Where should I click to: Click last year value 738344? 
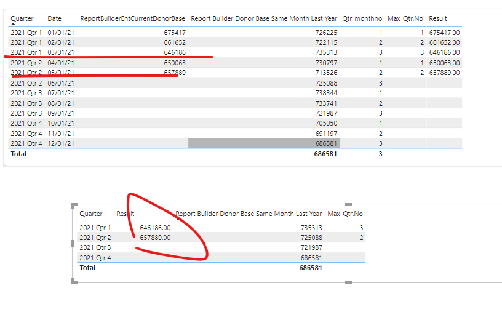326,93
